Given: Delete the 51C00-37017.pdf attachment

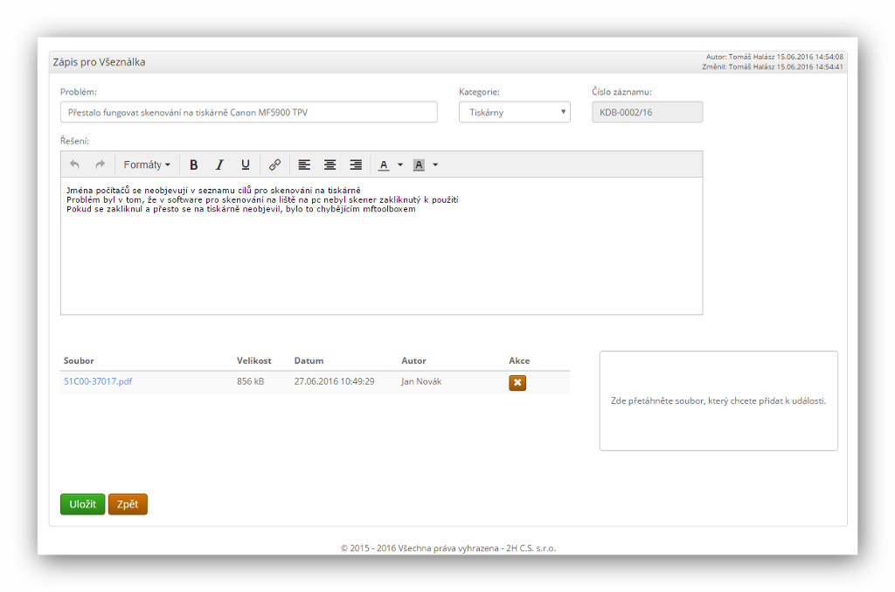Looking at the screenshot, I should point(517,382).
